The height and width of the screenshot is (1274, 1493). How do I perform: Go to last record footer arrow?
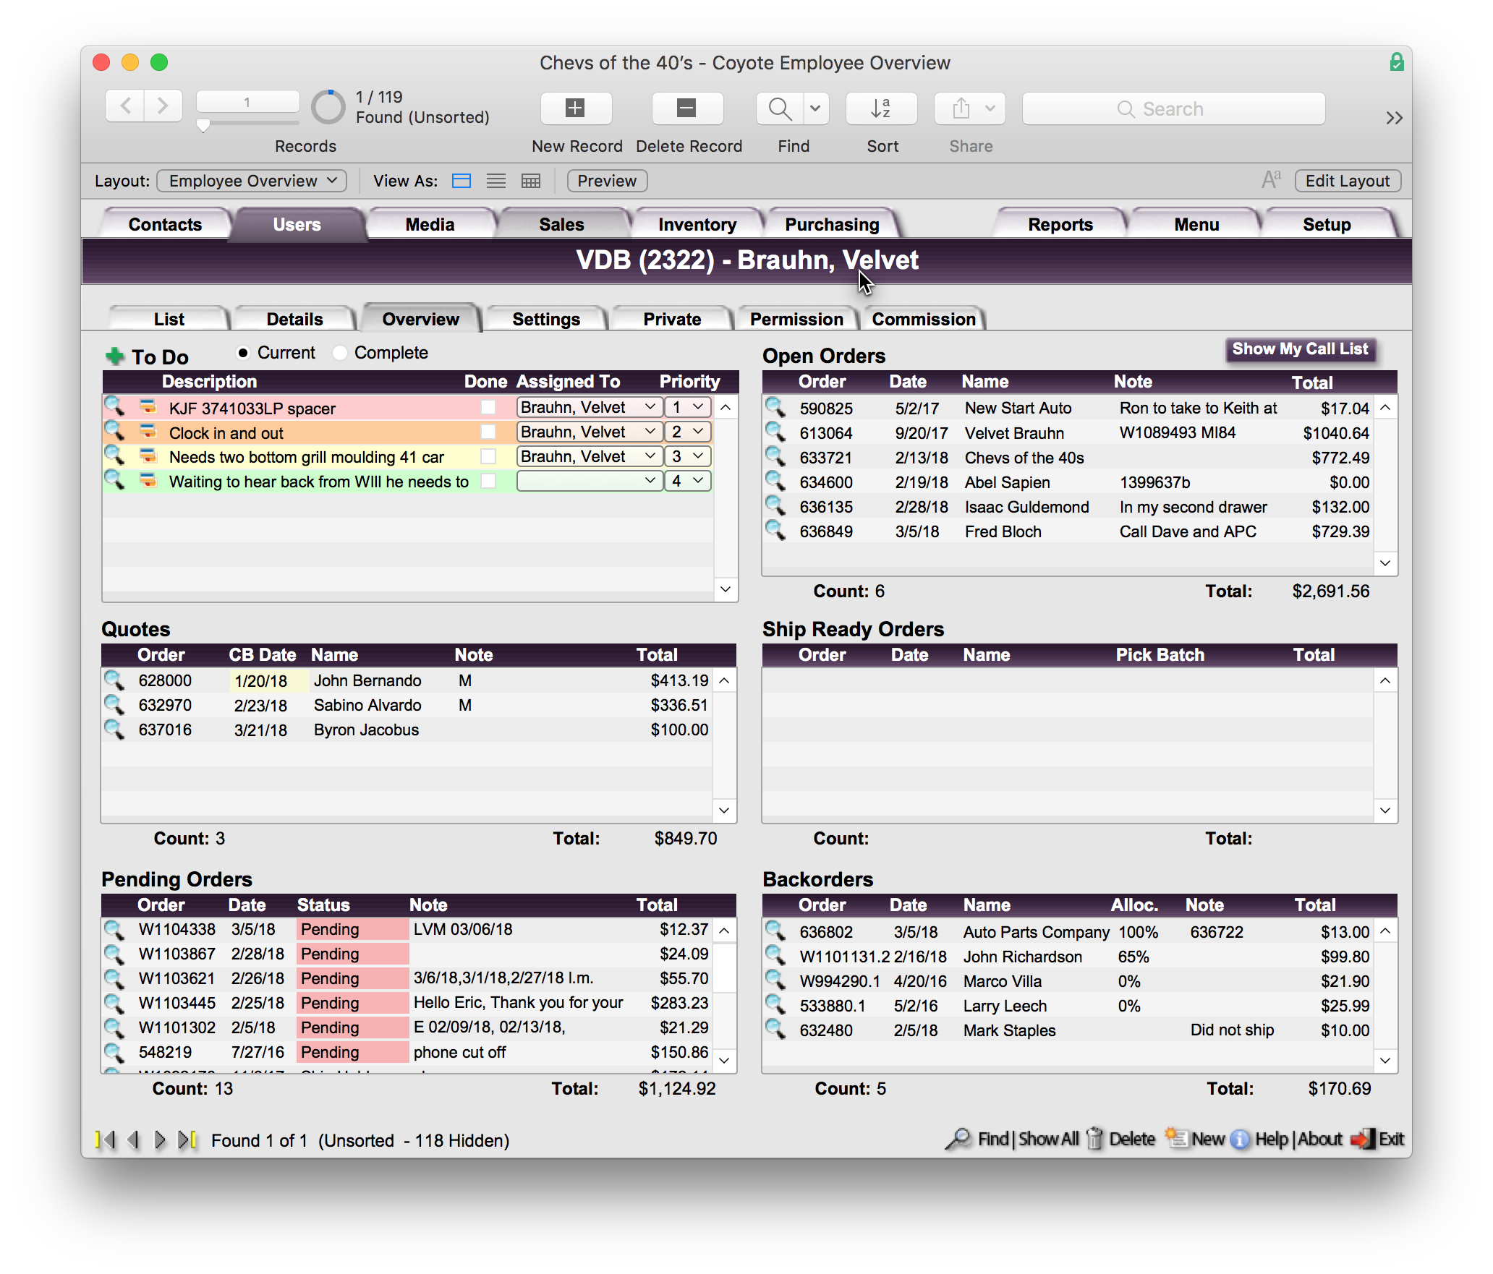click(x=187, y=1140)
